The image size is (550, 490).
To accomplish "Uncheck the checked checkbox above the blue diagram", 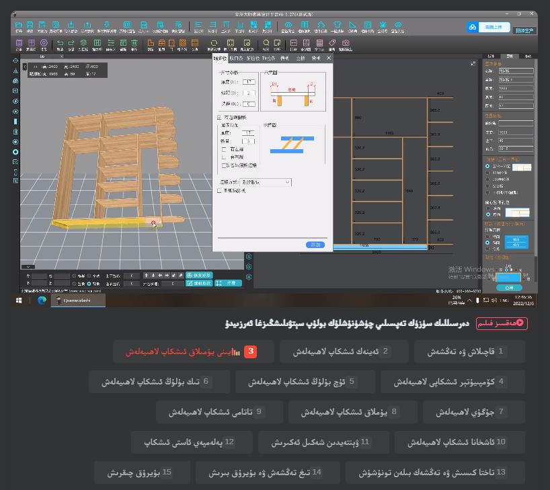I will point(219,117).
